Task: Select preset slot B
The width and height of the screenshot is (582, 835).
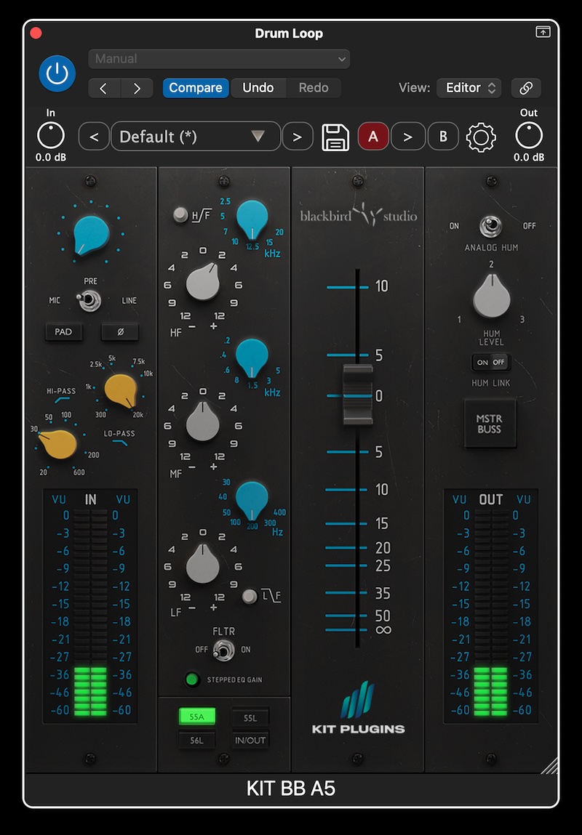Action: (x=444, y=137)
